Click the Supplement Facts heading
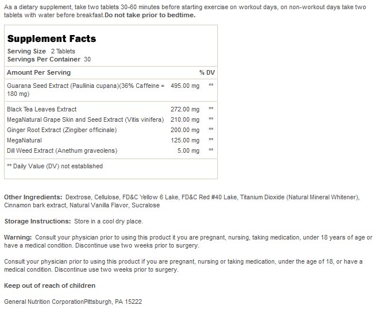 pos(51,39)
